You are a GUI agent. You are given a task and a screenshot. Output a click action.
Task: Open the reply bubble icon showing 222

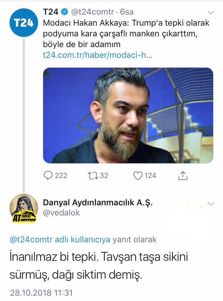click(48, 176)
